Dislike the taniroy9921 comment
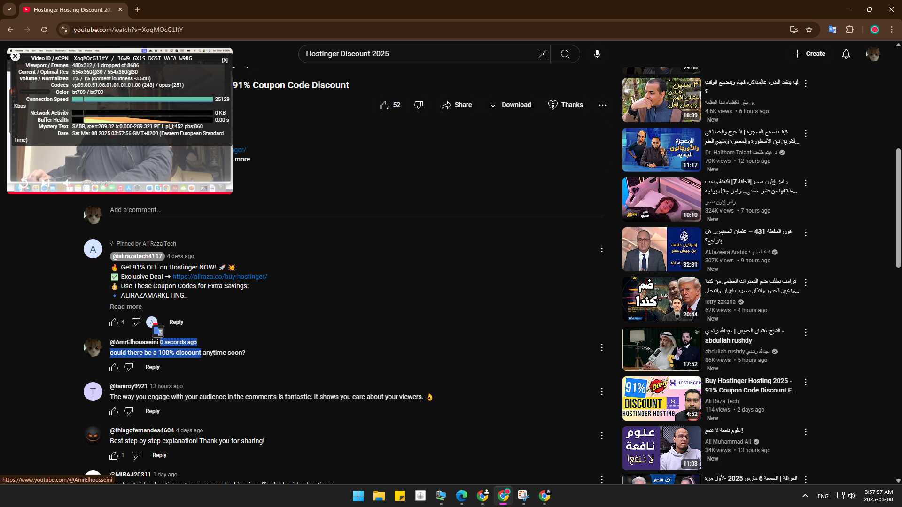 [129, 412]
